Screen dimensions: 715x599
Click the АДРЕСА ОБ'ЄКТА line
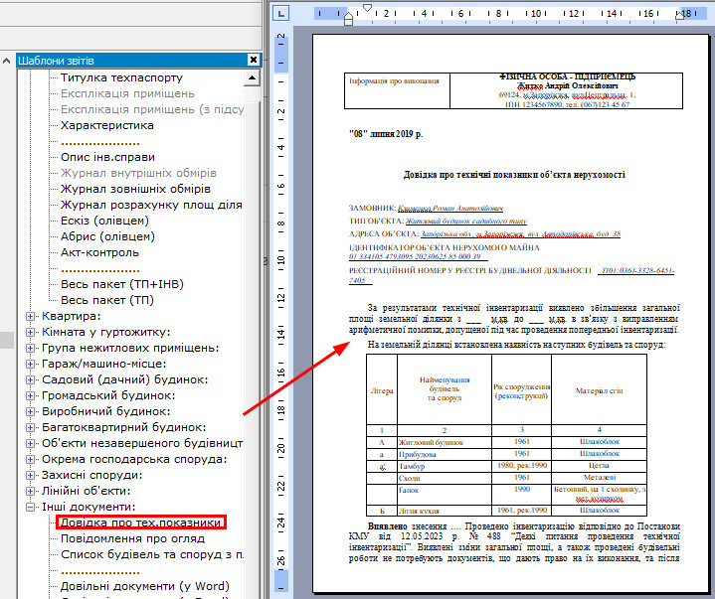[x=484, y=233]
